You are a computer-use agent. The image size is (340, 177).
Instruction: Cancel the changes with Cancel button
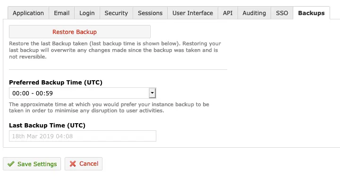(84, 164)
